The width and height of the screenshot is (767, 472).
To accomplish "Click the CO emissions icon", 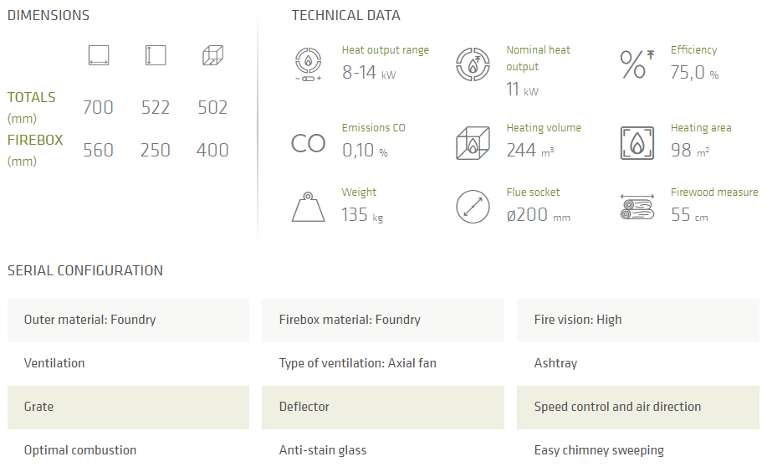I will coord(308,143).
